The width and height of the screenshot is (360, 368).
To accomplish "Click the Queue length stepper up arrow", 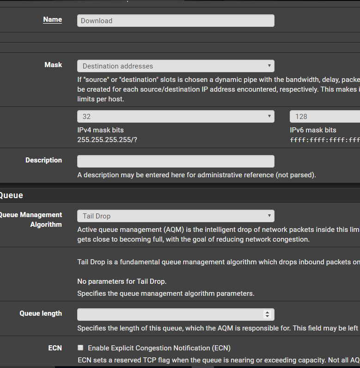I will [x=267, y=312].
